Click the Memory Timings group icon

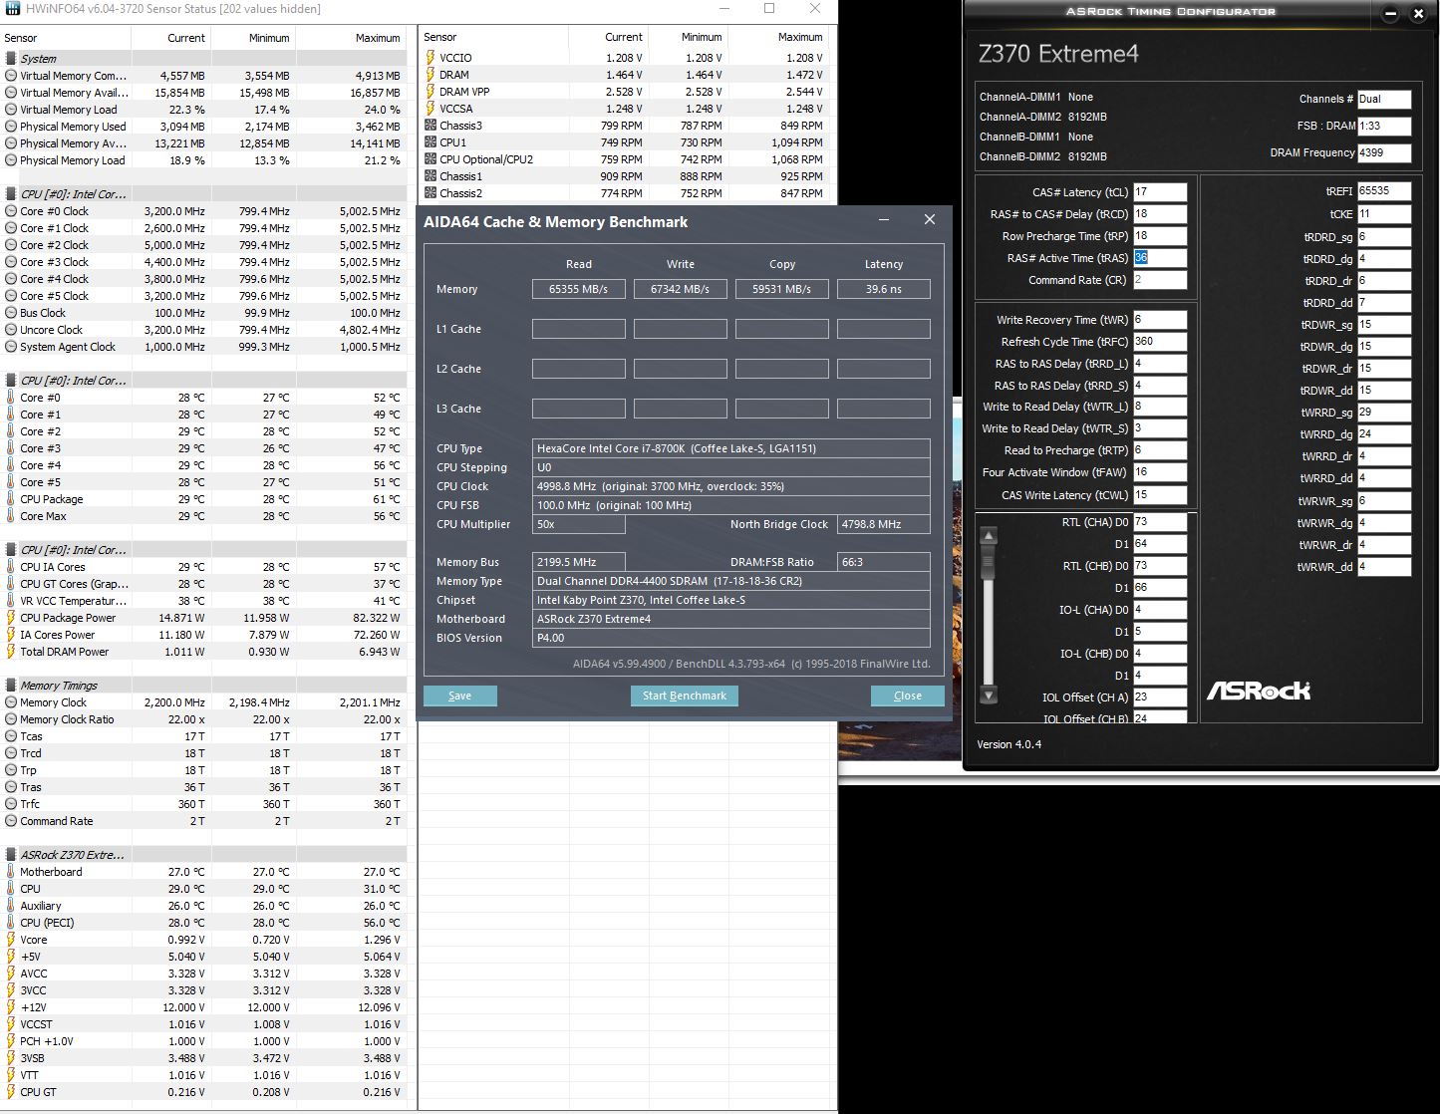pyautogui.click(x=11, y=686)
